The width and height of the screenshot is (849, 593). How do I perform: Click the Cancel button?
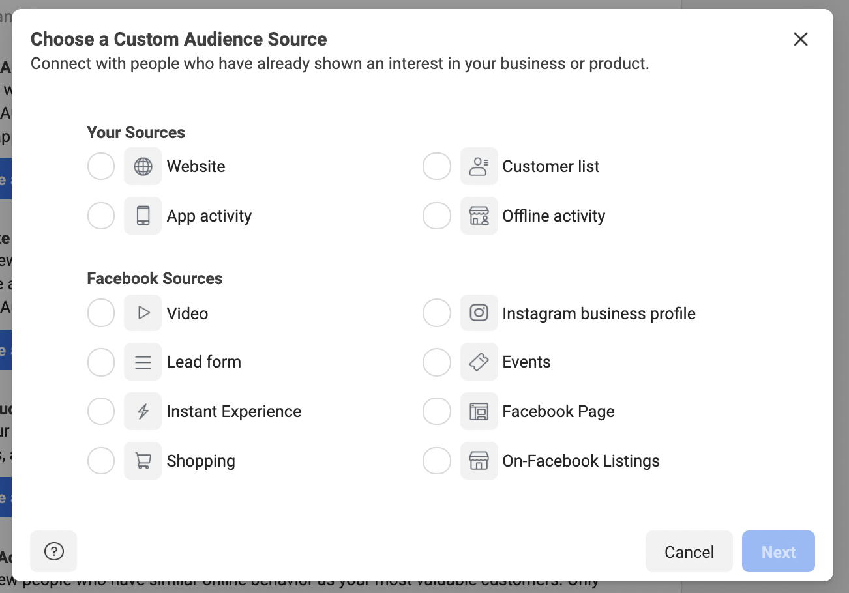689,551
